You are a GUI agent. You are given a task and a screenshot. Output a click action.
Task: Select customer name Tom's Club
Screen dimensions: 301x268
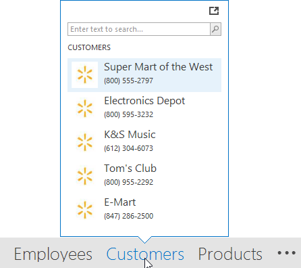coord(130,169)
